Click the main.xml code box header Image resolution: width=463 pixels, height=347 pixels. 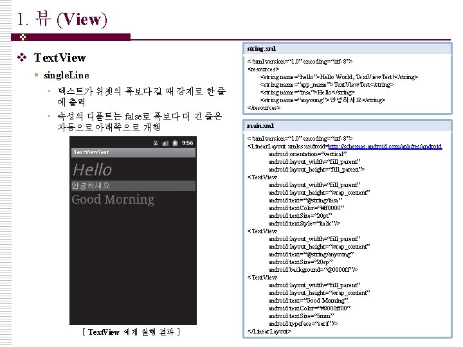[x=347, y=126]
